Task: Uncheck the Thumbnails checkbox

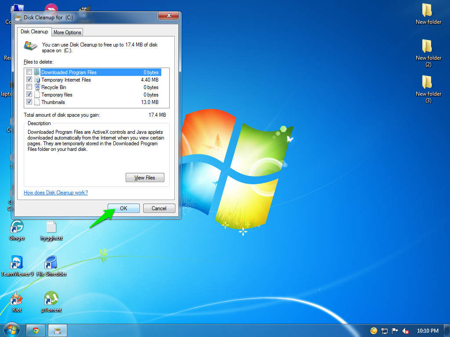Action: (29, 101)
